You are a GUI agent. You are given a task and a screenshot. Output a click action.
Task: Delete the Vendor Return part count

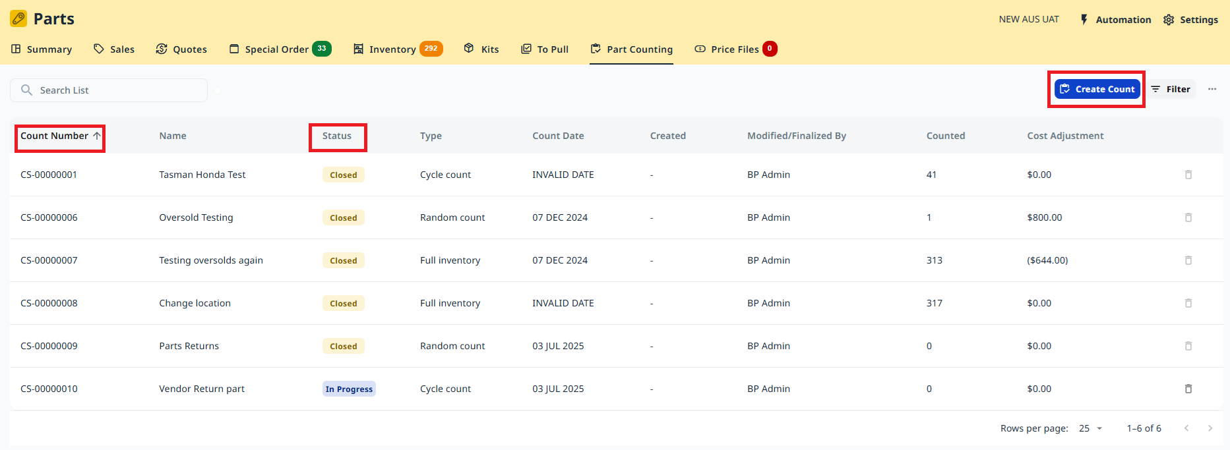tap(1188, 389)
